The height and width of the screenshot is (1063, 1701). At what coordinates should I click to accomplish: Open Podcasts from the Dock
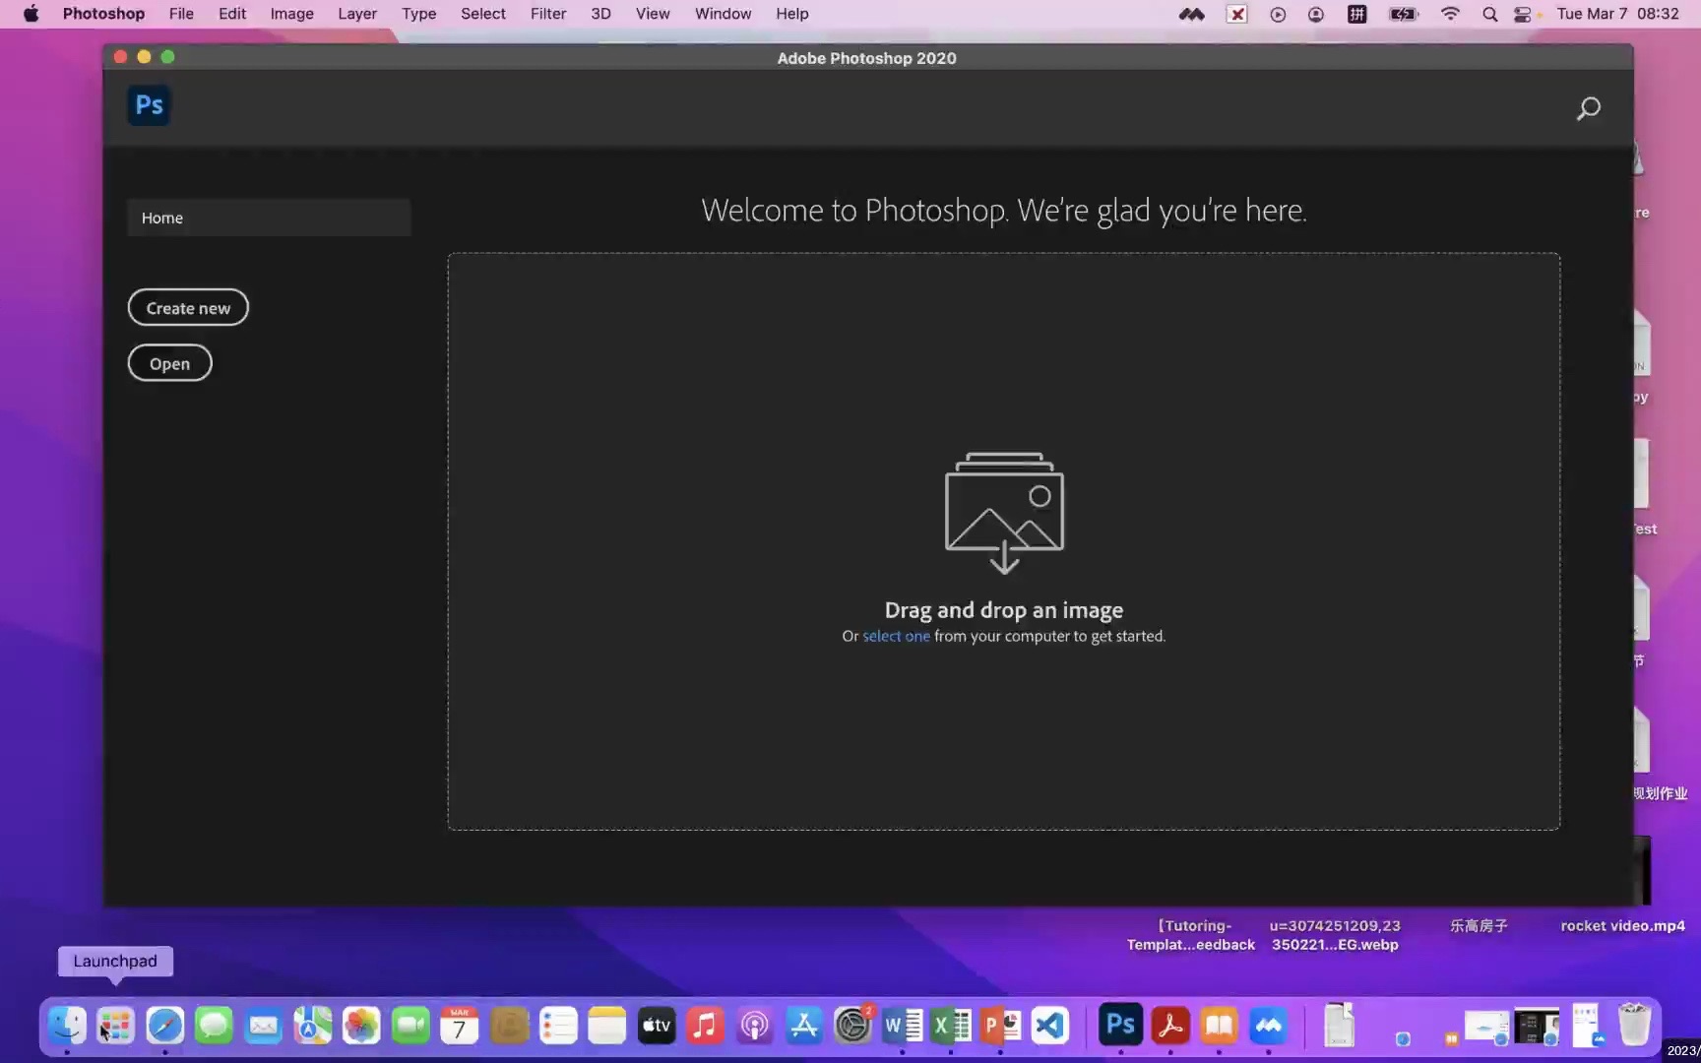point(755,1026)
